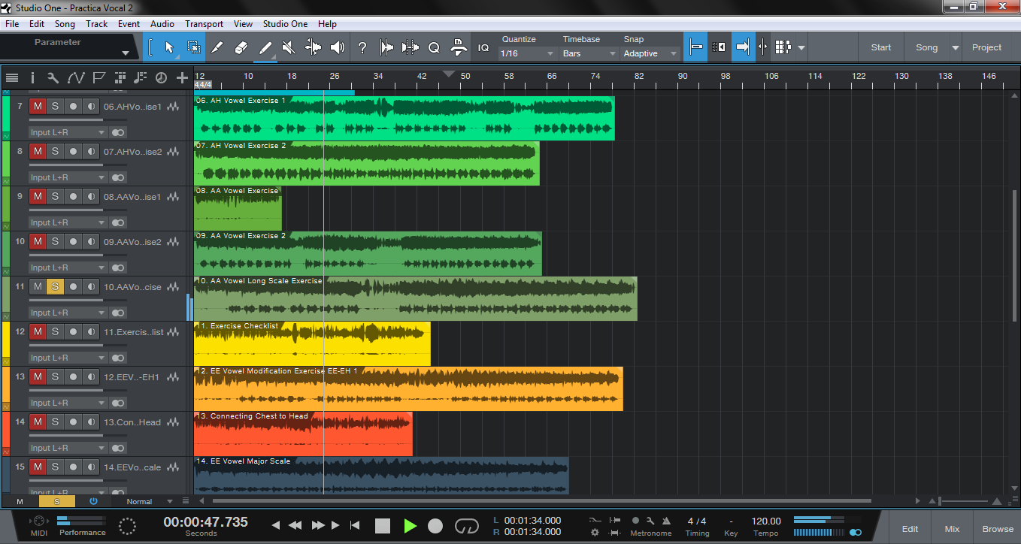Select the Bend tool
Viewport: 1021px width, 544px height.
pyautogui.click(x=313, y=47)
